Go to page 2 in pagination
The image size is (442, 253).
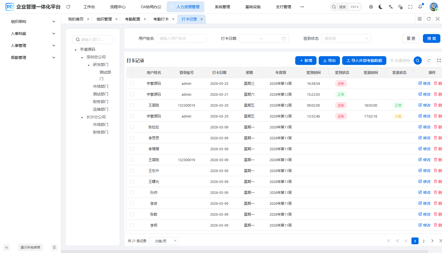(x=423, y=241)
